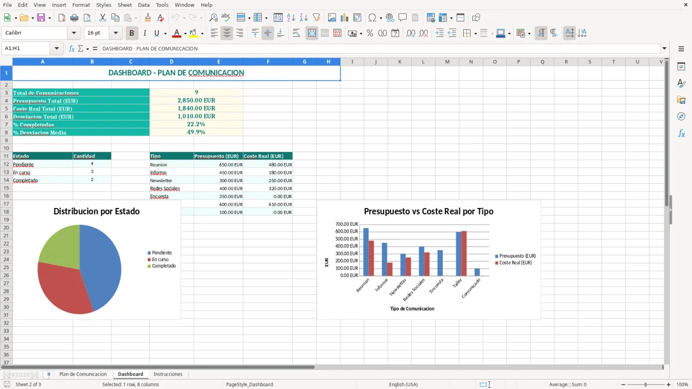Screen dimensions: 692x389
Task: Apply the yellow background color
Action: (x=194, y=33)
